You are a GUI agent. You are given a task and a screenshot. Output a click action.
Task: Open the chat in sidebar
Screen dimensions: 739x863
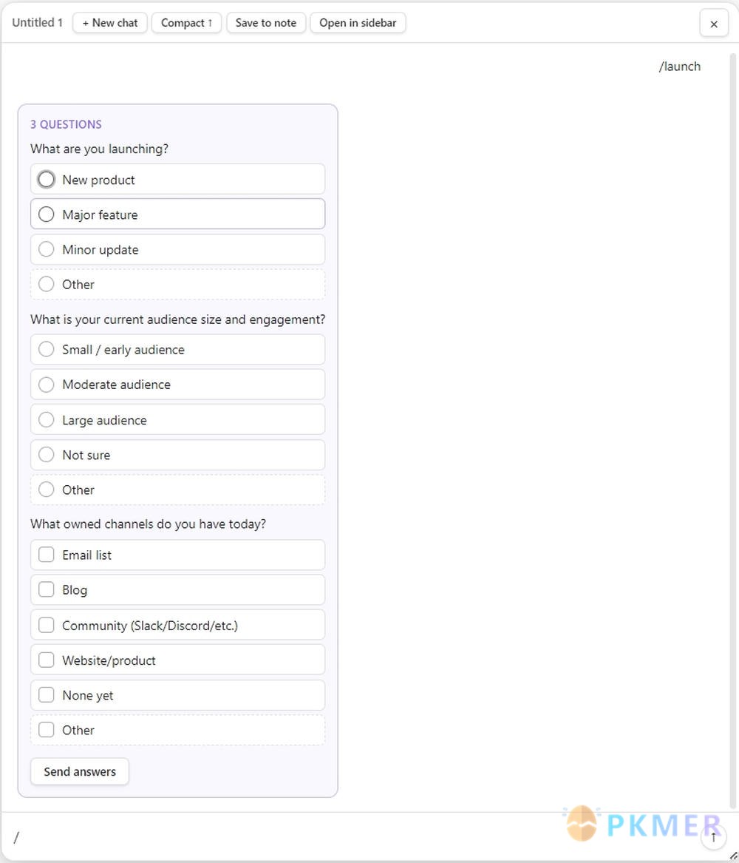358,23
